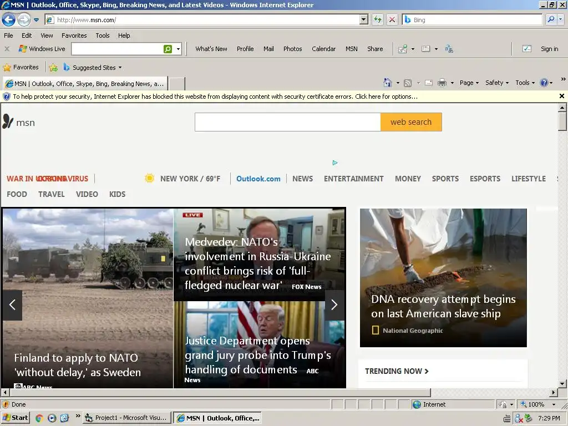Screen dimensions: 568x426
Task: Show the previous carousel story
Action: (x=12, y=305)
